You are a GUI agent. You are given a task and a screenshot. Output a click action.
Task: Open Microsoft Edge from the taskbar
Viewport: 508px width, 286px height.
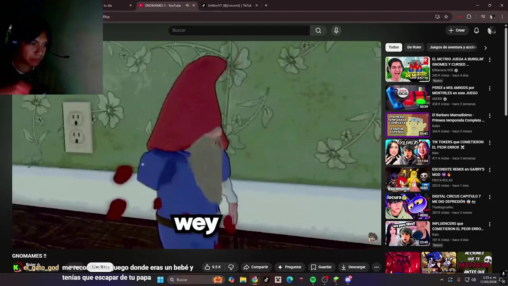click(x=290, y=280)
